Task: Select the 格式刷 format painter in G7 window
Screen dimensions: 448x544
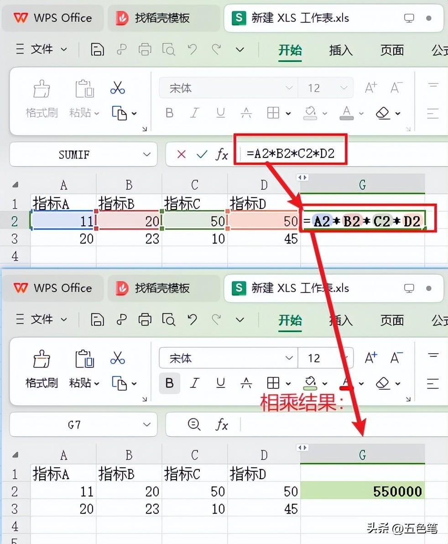Action: (x=42, y=369)
